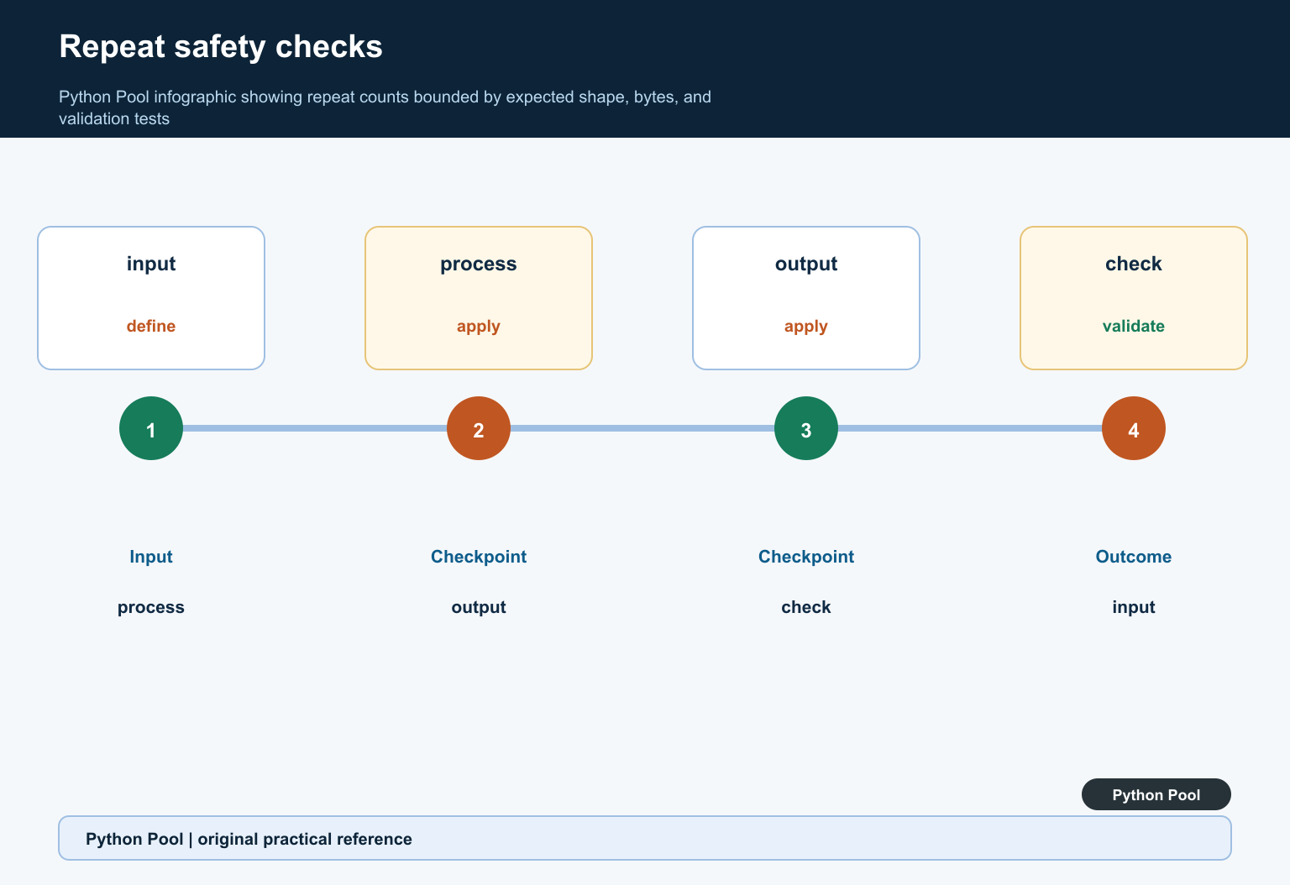Viewport: 1290px width, 885px height.
Task: Click the Outcome label under step 4
Action: coord(1134,557)
